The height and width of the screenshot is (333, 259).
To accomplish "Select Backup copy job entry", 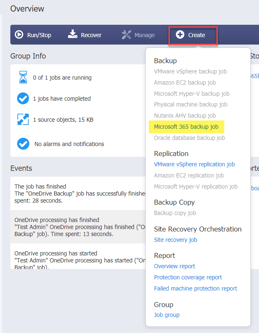I will point(175,213).
